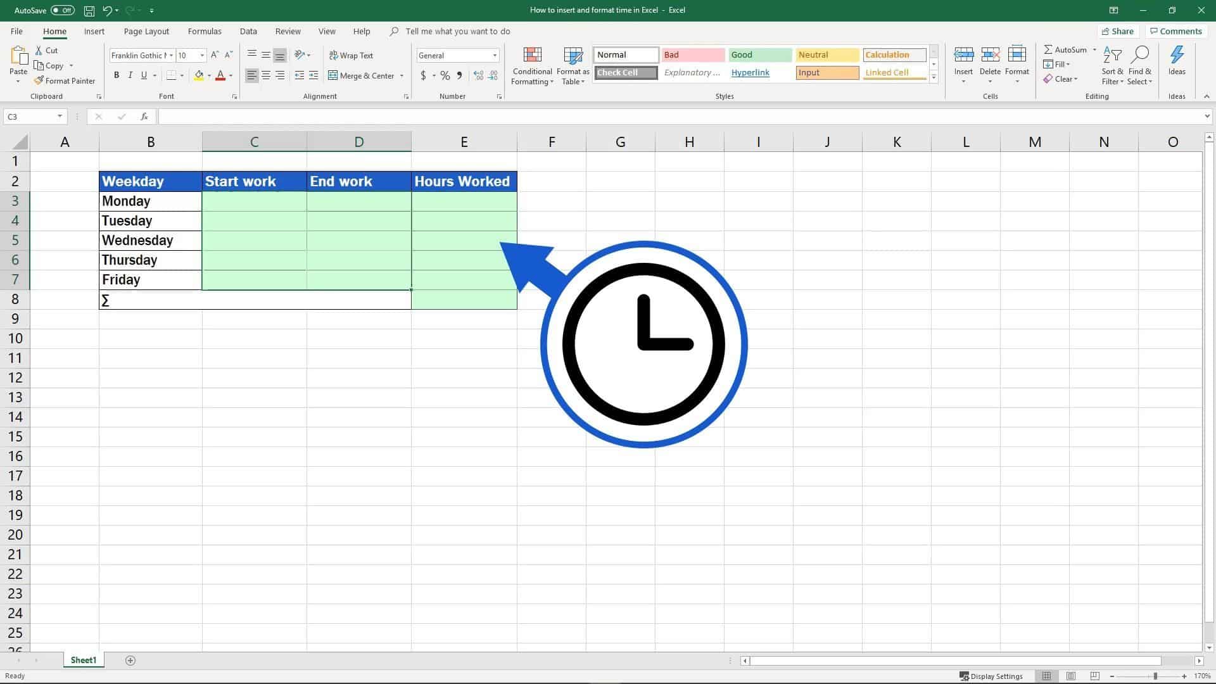Open Conditional Formatting menu
Viewport: 1216px width, 684px height.
click(x=533, y=66)
